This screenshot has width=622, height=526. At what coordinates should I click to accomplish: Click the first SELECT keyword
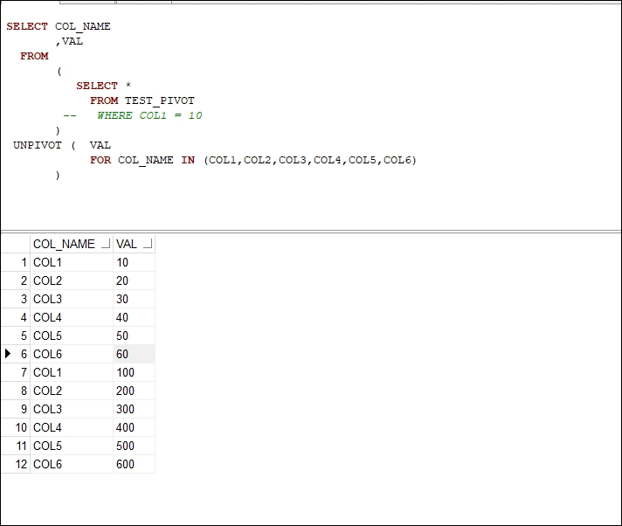click(x=26, y=26)
